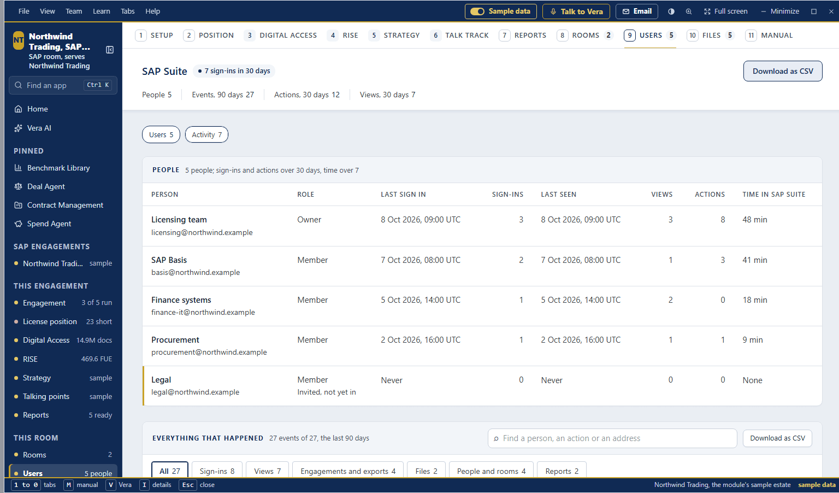Filter events by Reports 2

click(562, 471)
